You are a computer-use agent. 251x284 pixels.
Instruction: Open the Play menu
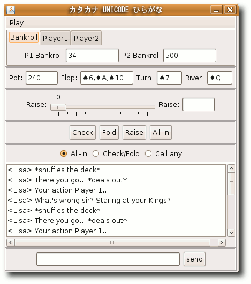click(17, 23)
